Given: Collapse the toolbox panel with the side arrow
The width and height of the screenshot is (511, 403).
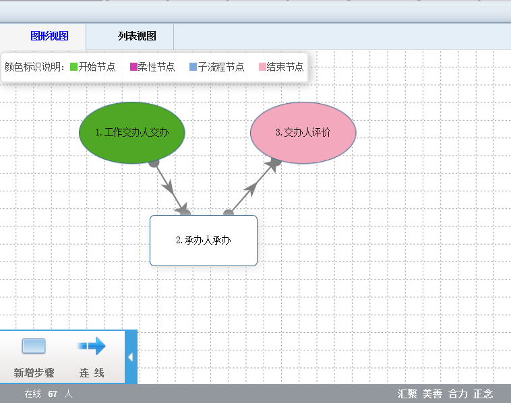Looking at the screenshot, I should point(131,357).
